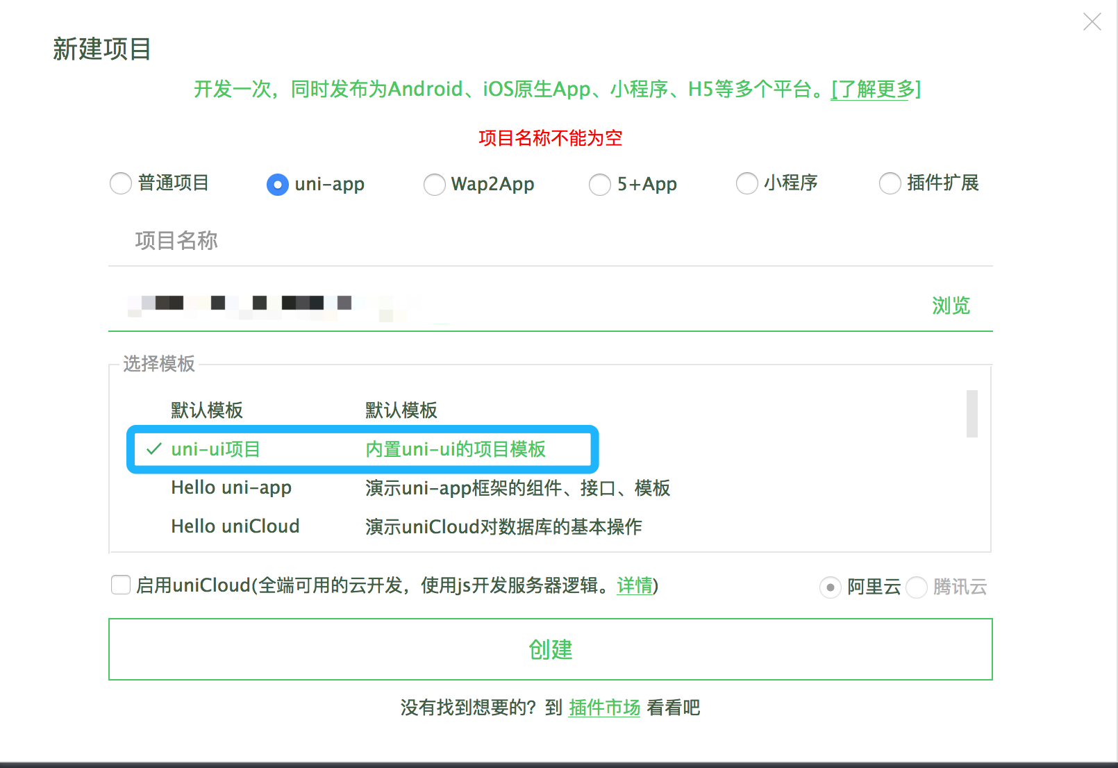Select the 小程序 radio button
Image resolution: width=1118 pixels, height=768 pixels.
(x=747, y=183)
